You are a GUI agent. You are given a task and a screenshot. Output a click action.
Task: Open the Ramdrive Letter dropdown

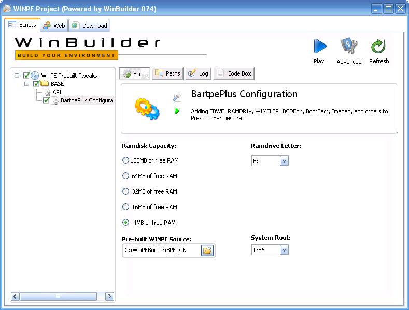(x=284, y=161)
